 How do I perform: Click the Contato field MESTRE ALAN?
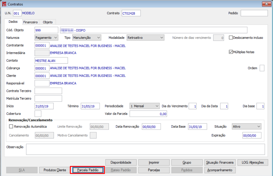click(x=51, y=60)
